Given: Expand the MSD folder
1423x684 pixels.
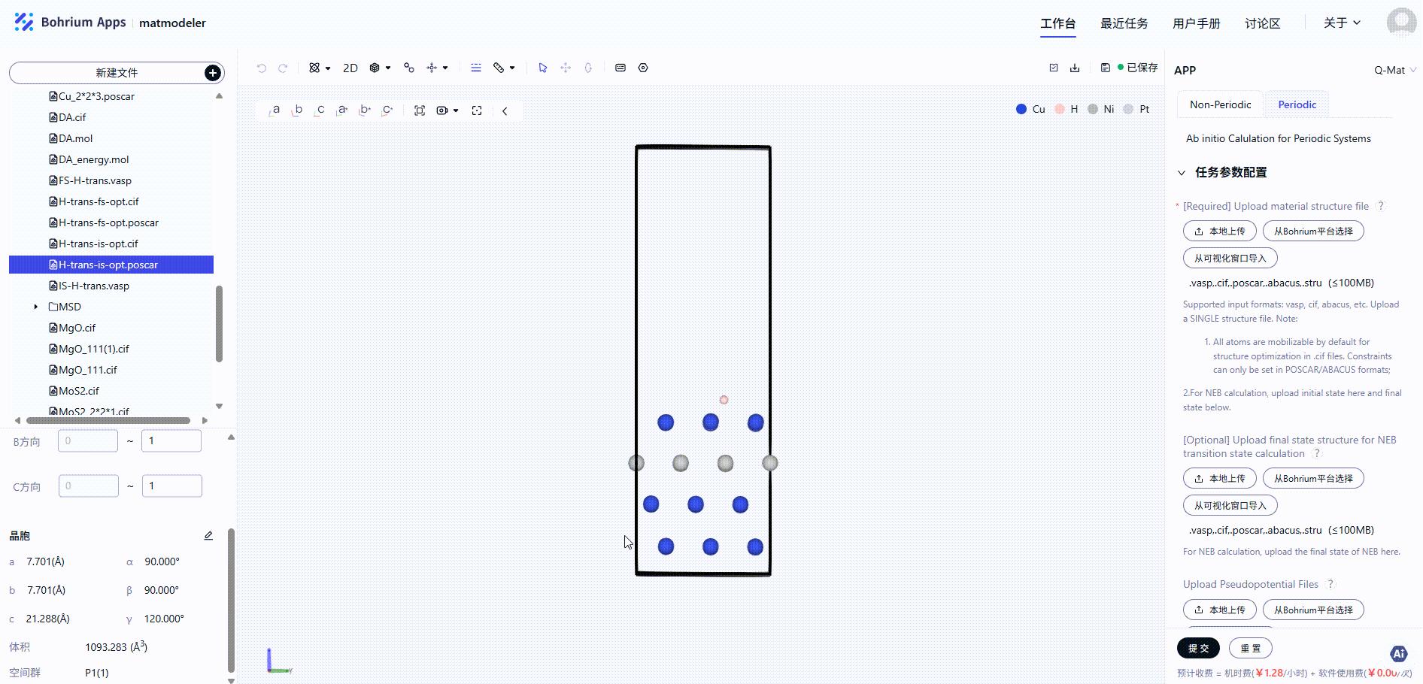Looking at the screenshot, I should (x=35, y=307).
